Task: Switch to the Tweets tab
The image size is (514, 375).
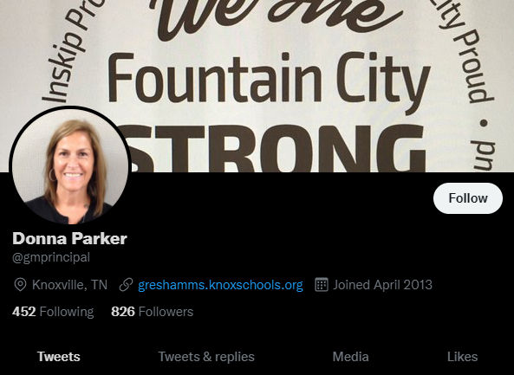Action: (x=59, y=357)
